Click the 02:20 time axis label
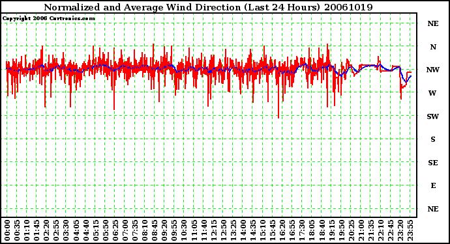This screenshot has width=450, height=244. click(x=46, y=230)
